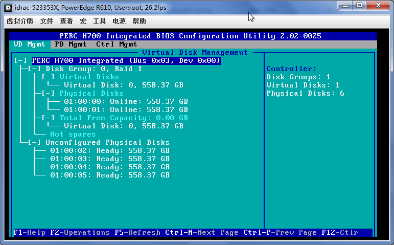Select unconfigured disk 01:00:02 Ready
This screenshot has width=394, height=245.
tap(110, 151)
